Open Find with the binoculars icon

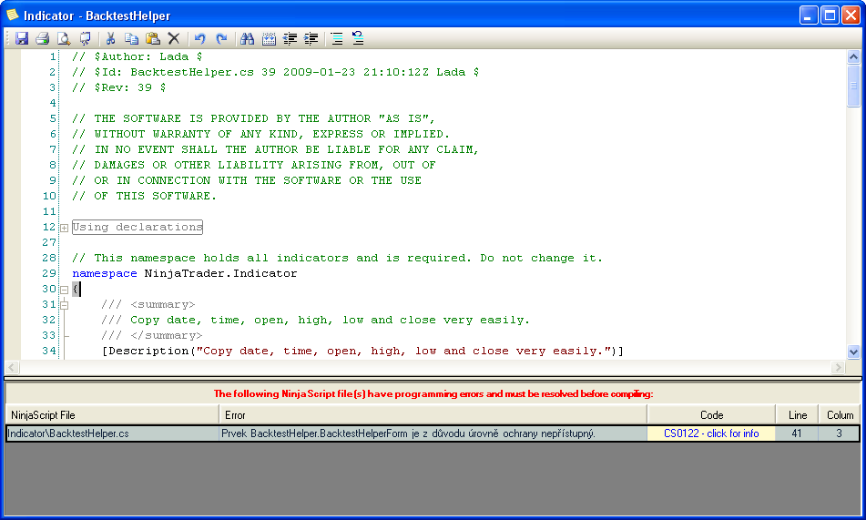tap(247, 38)
